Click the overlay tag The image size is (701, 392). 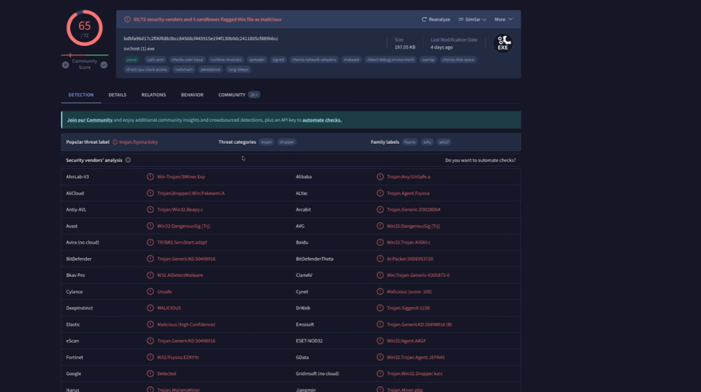tap(428, 60)
